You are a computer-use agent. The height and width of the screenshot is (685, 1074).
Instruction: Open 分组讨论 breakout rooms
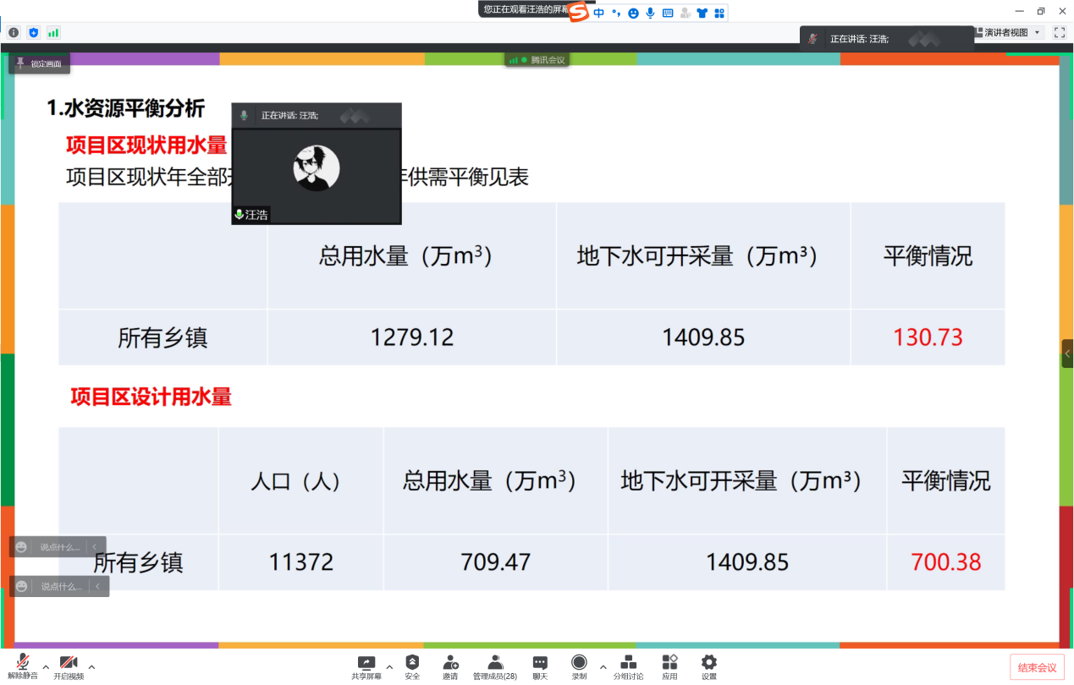(628, 664)
